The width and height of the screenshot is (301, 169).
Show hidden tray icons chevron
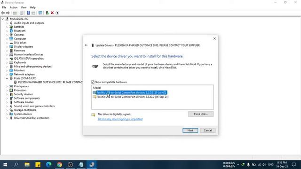(x=238, y=165)
